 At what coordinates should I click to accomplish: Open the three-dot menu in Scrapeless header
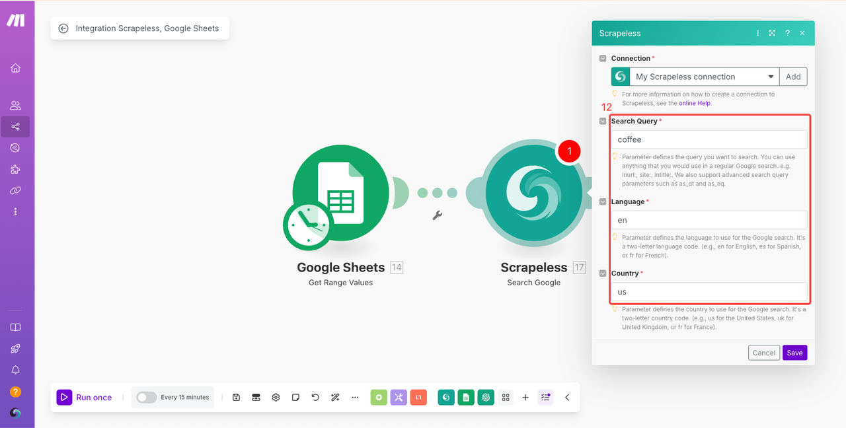[x=757, y=33]
